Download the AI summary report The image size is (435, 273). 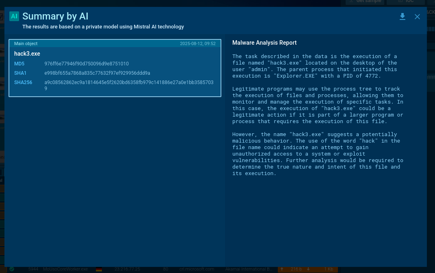click(402, 17)
